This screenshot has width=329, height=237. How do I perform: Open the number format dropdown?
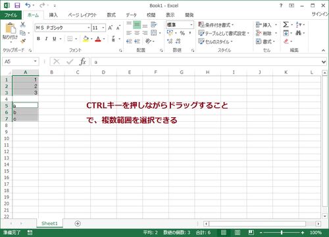(x=191, y=25)
